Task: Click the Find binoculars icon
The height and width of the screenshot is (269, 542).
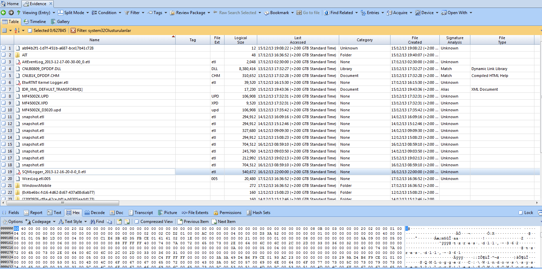Action: coord(92,222)
